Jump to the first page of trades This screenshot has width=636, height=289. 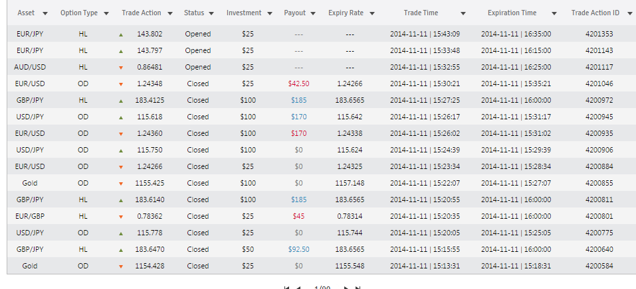coord(286,288)
